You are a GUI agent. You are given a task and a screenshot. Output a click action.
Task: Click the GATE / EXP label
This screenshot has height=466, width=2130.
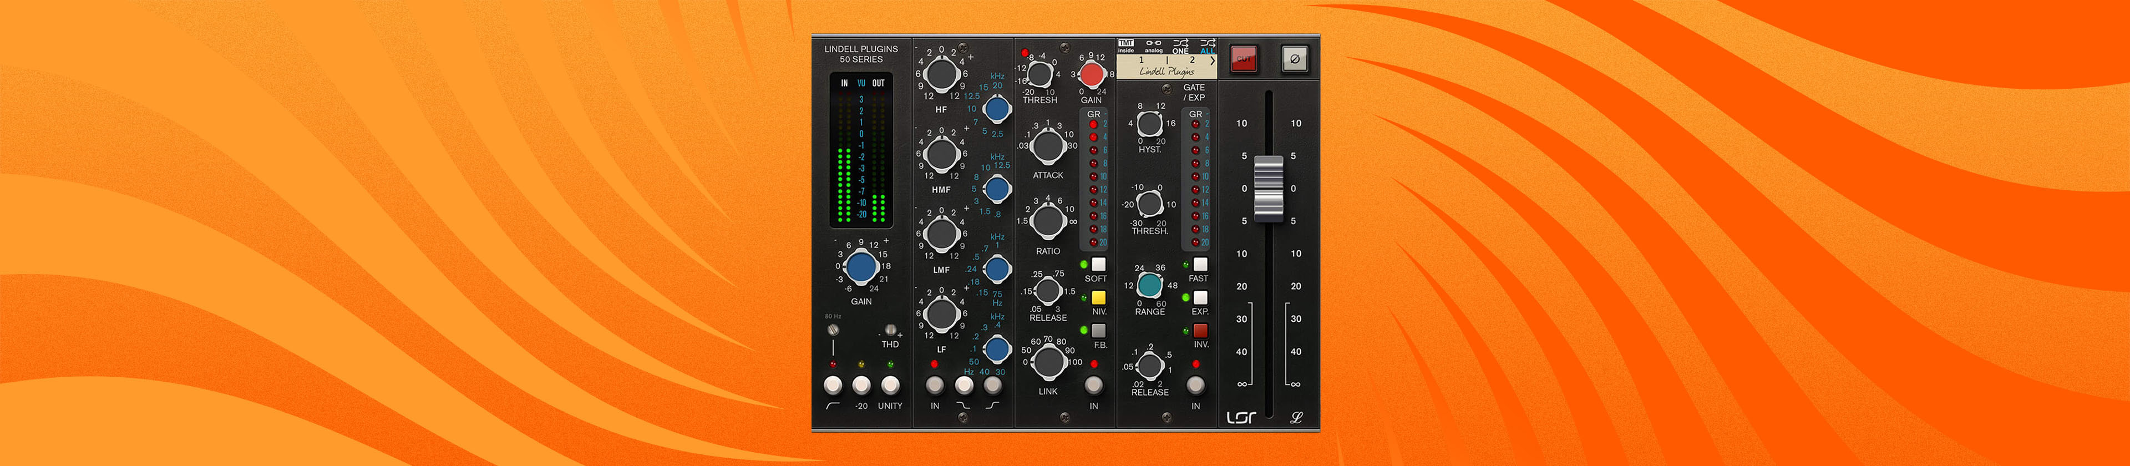tap(1194, 92)
